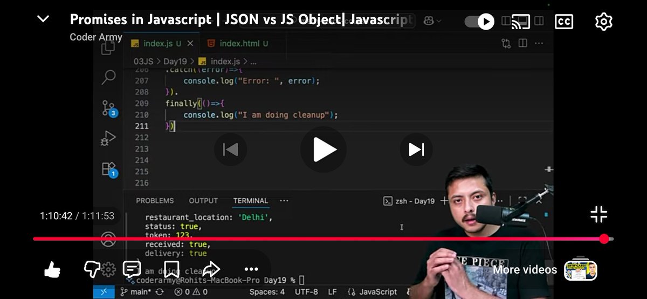
Task: Collapse the video player with the down chevron
Action: point(43,19)
